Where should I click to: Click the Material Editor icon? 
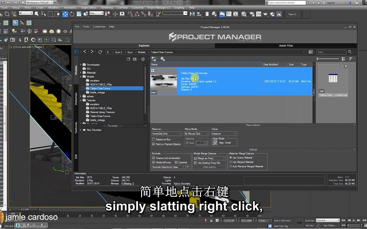(244, 14)
